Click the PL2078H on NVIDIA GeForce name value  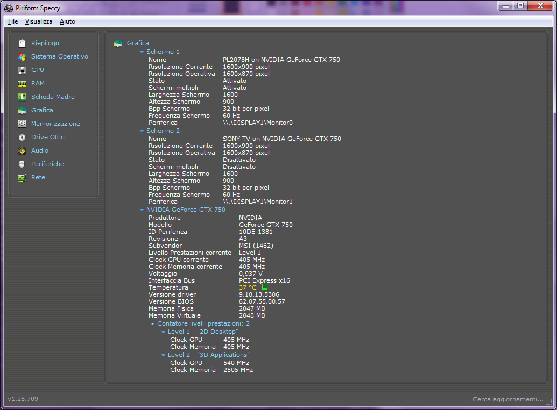[x=281, y=60]
